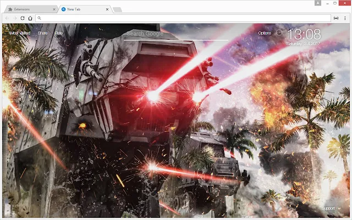Click the 13:08 clock display
Image resolution: width=352 pixels, height=220 pixels.
(304, 34)
